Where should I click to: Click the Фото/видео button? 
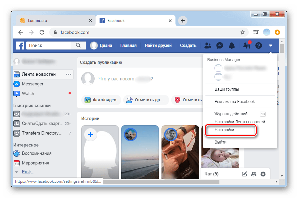(101, 100)
